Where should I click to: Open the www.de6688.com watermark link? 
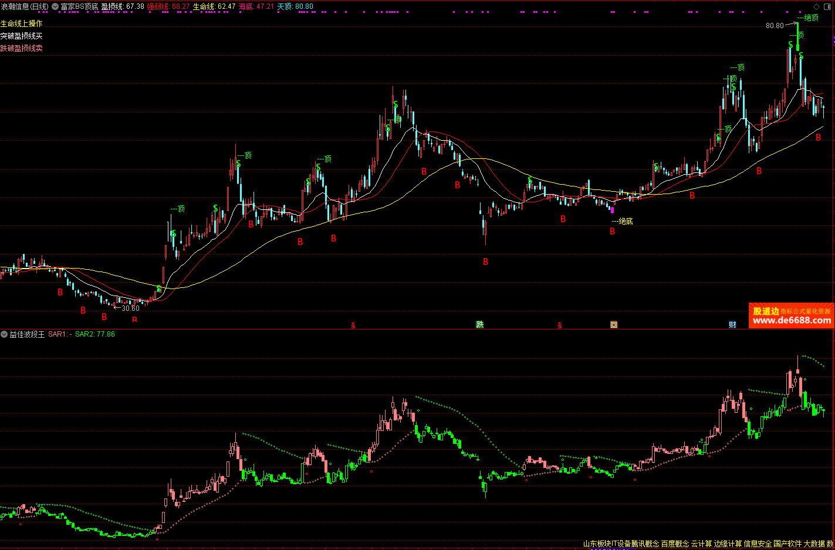[x=792, y=320]
